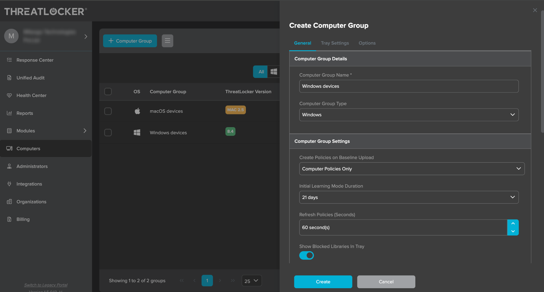Click the Create button
The image size is (544, 292).
click(323, 282)
